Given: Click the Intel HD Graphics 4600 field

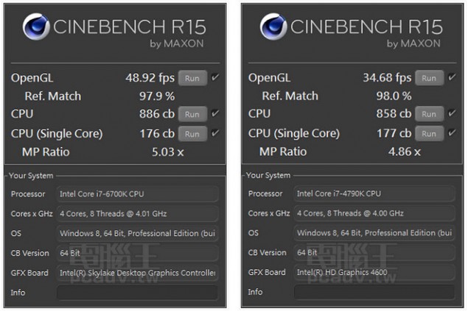Looking at the screenshot, I should [x=374, y=273].
